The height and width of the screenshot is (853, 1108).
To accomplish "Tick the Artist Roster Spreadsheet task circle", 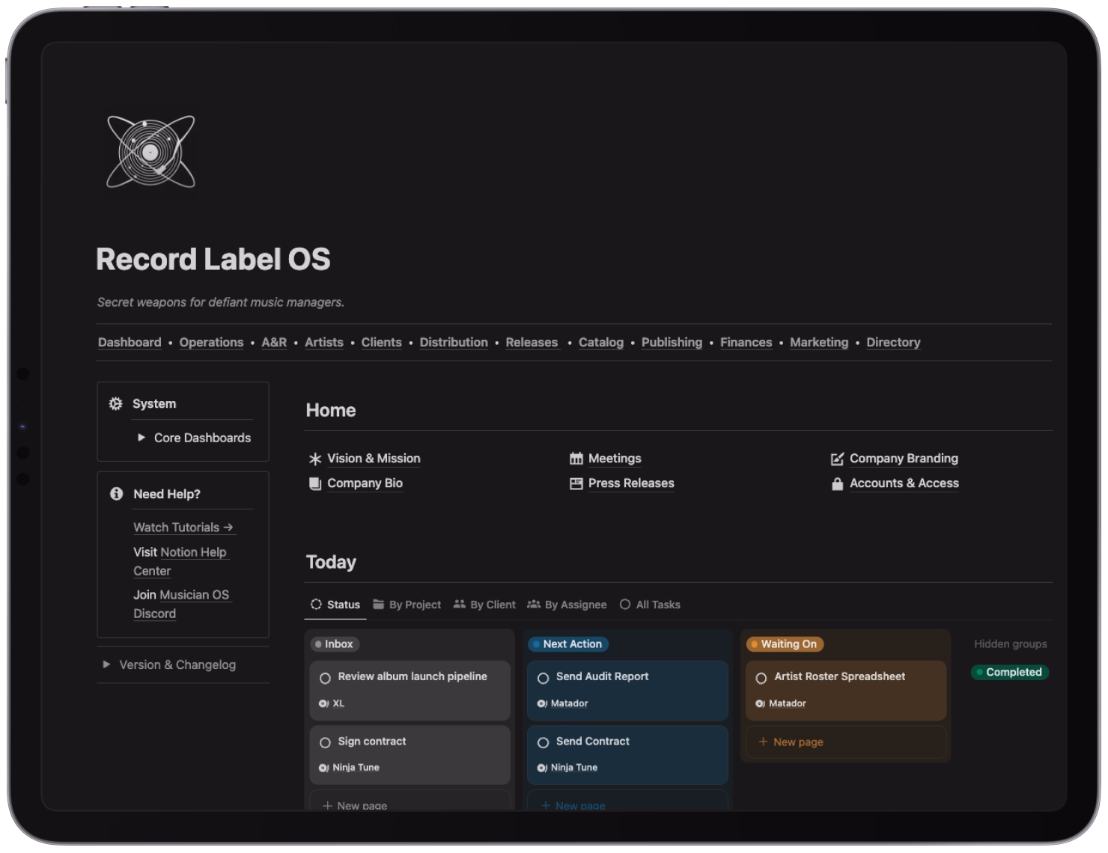I will (x=761, y=678).
